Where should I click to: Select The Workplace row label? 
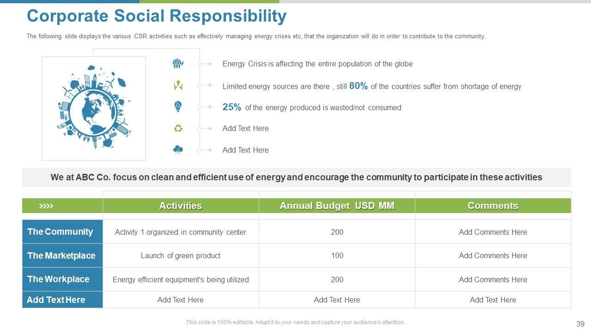(x=59, y=279)
